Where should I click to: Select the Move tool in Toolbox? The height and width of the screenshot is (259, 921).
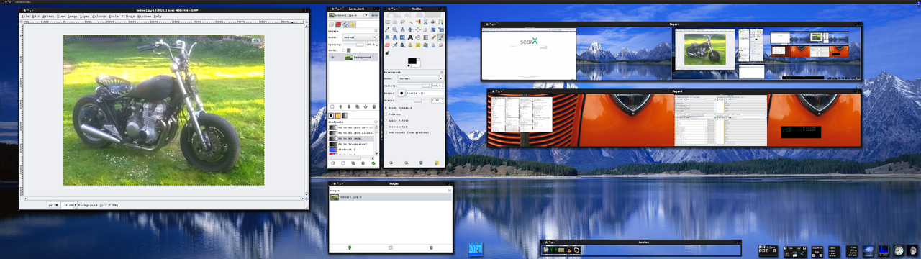[x=410, y=29]
